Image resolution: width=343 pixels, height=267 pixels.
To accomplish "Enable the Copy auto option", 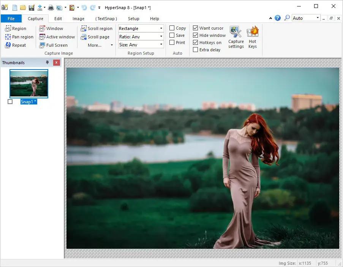I will coord(172,28).
